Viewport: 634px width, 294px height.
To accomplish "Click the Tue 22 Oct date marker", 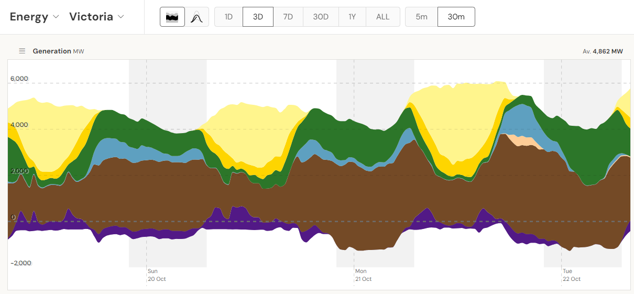I will (571, 275).
